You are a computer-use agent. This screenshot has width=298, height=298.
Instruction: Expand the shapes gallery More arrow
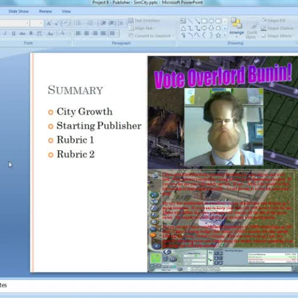tap(225, 36)
